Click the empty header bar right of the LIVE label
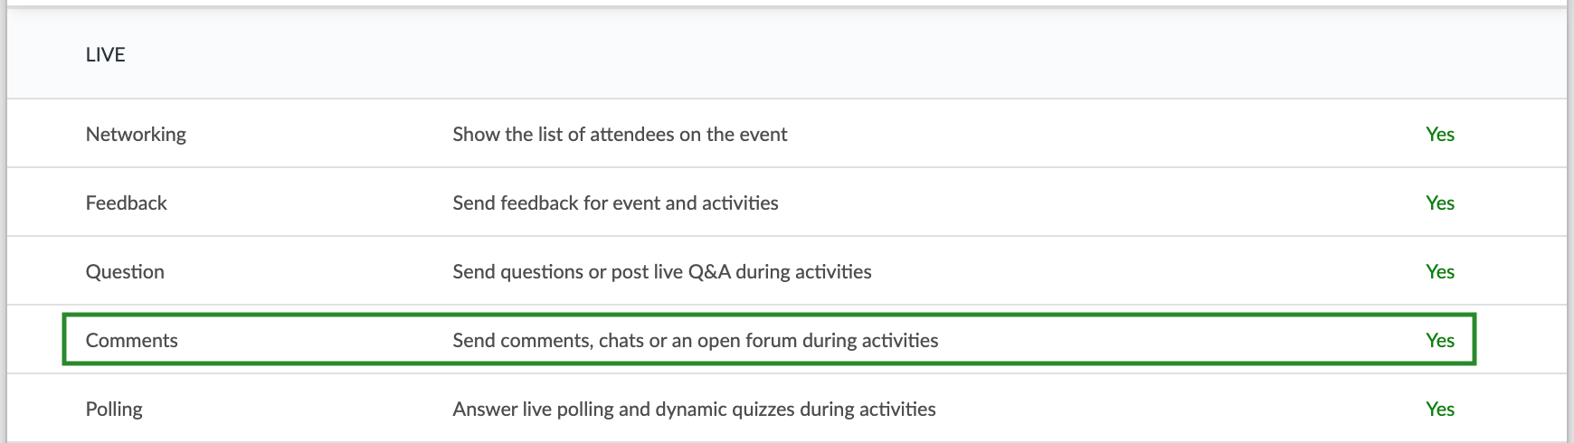The image size is (1574, 443). pyautogui.click(x=846, y=55)
